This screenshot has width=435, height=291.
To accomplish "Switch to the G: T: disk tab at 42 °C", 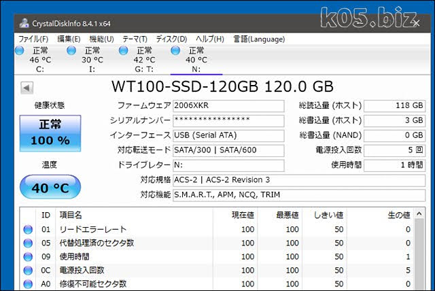I will point(144,60).
